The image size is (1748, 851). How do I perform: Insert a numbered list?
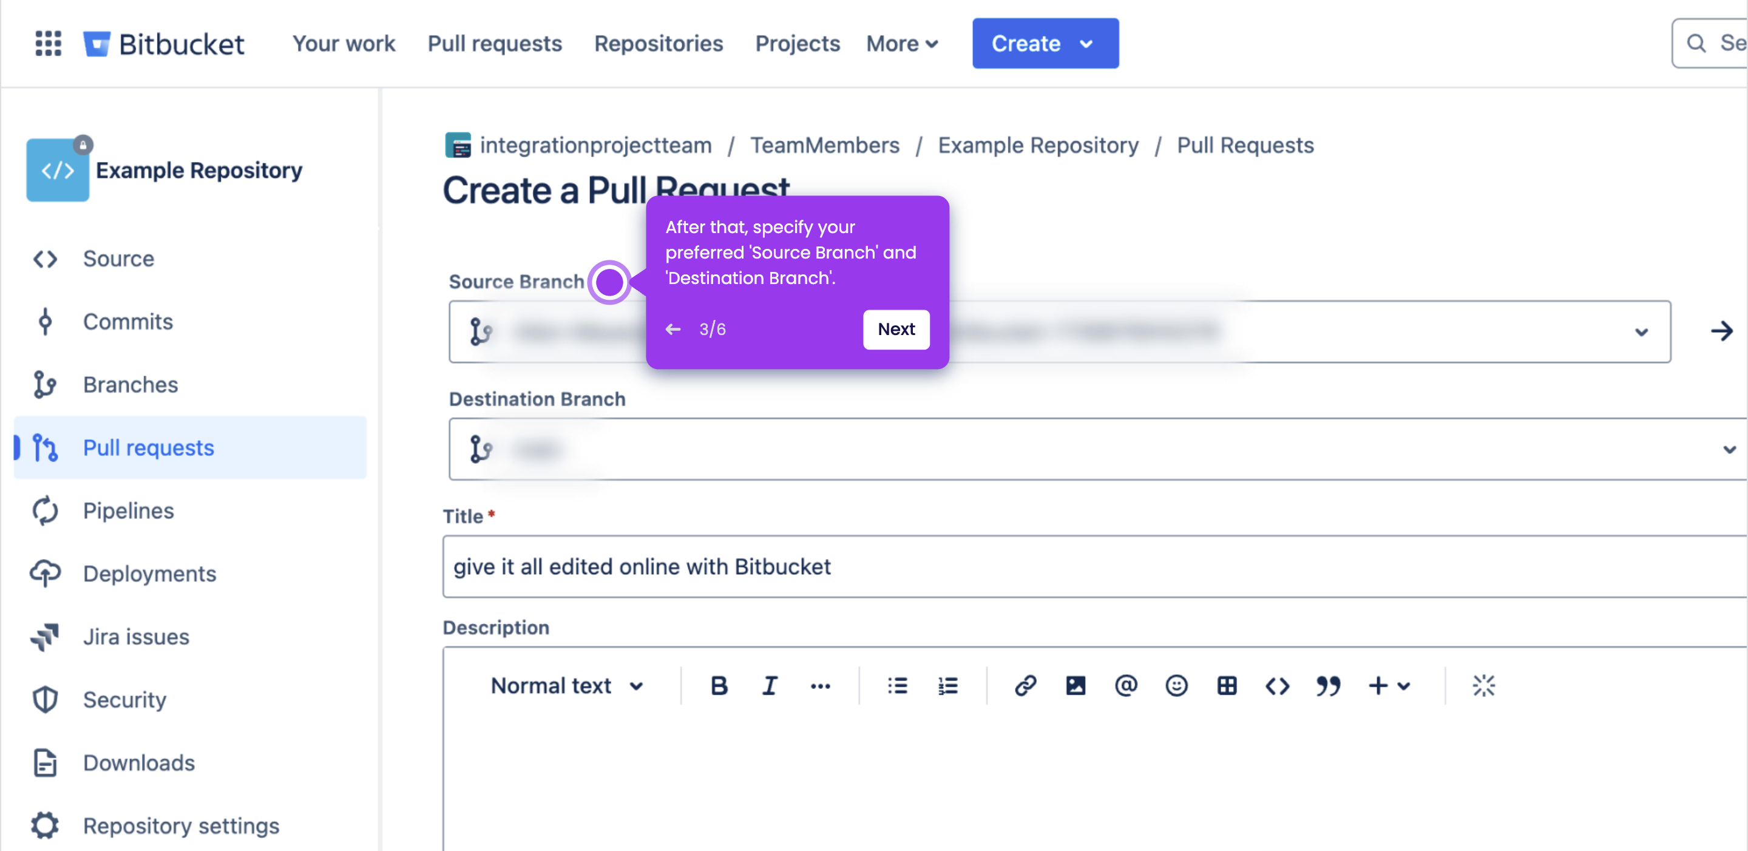pos(948,686)
